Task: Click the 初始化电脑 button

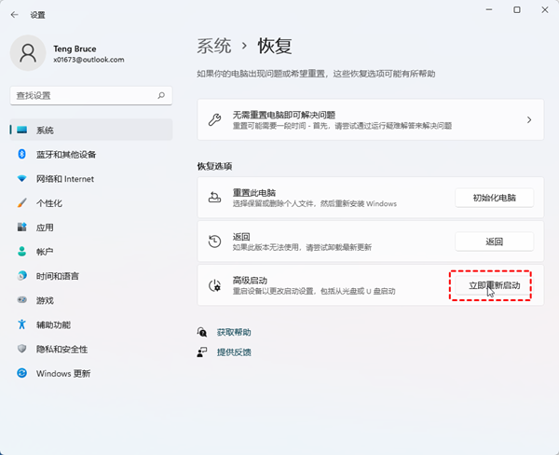Action: pyautogui.click(x=494, y=198)
